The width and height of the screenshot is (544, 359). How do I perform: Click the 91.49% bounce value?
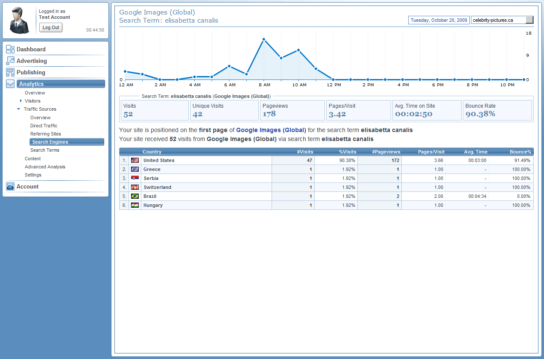522,160
